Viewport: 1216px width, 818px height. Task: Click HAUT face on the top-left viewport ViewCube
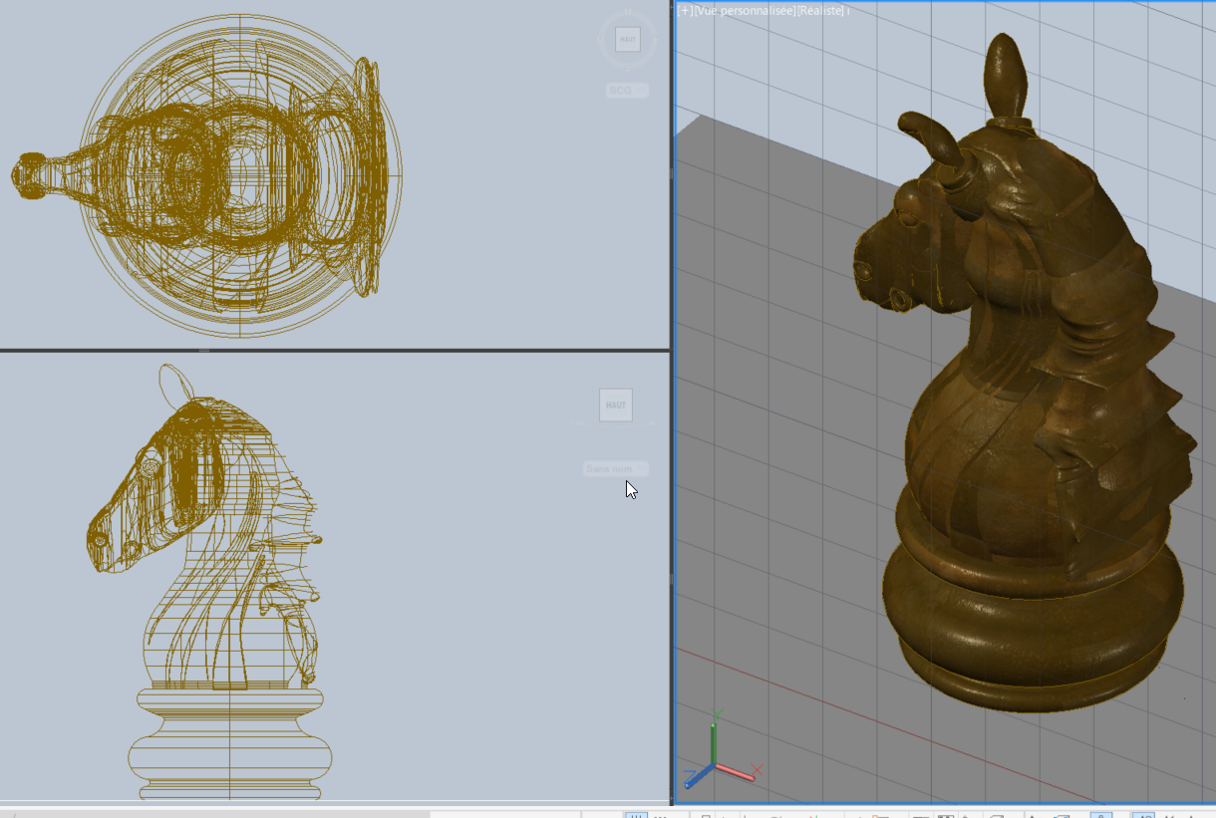pyautogui.click(x=627, y=40)
